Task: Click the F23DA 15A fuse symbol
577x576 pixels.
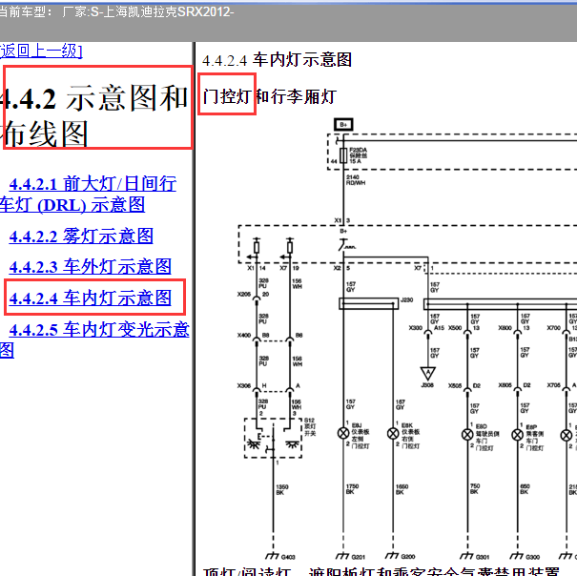Action: [x=343, y=155]
